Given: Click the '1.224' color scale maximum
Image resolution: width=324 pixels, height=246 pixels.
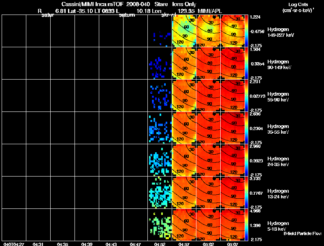Looking at the screenshot, I should point(255,17).
